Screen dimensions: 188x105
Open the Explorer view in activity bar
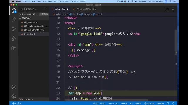click(14, 10)
